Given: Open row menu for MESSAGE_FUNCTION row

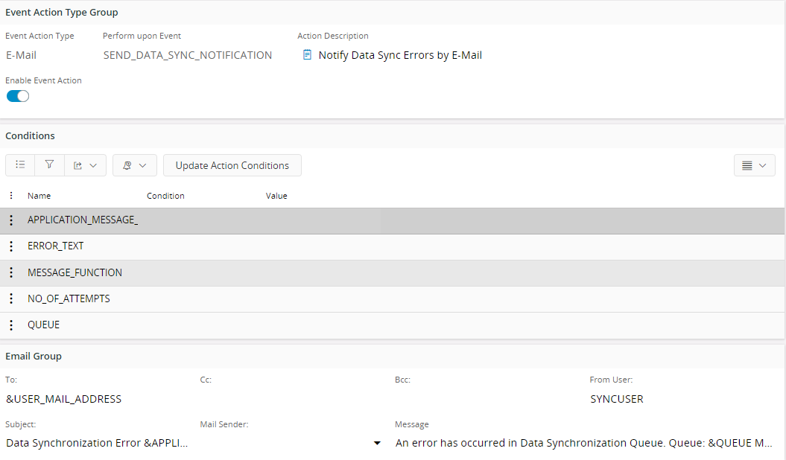Looking at the screenshot, I should pos(11,273).
